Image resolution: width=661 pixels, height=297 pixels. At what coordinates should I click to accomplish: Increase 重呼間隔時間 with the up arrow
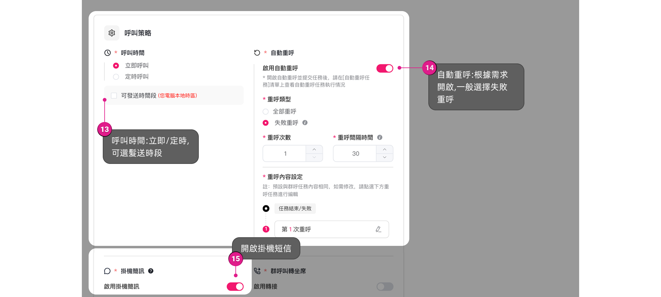(x=385, y=149)
